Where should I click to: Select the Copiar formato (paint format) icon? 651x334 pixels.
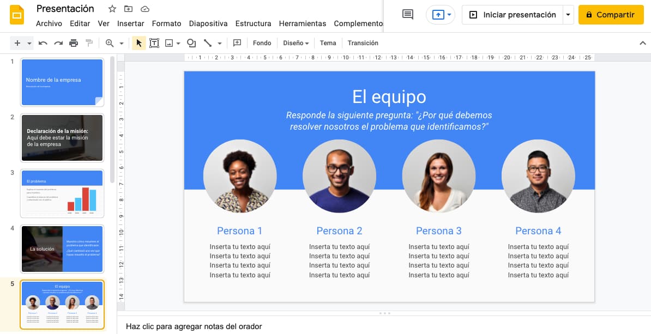pyautogui.click(x=89, y=42)
